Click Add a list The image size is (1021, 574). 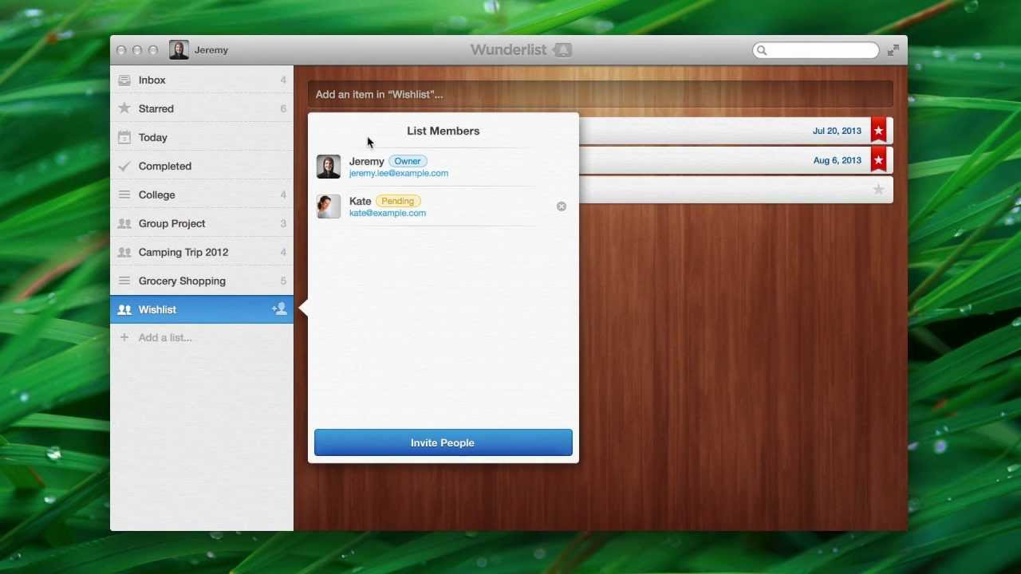(165, 337)
